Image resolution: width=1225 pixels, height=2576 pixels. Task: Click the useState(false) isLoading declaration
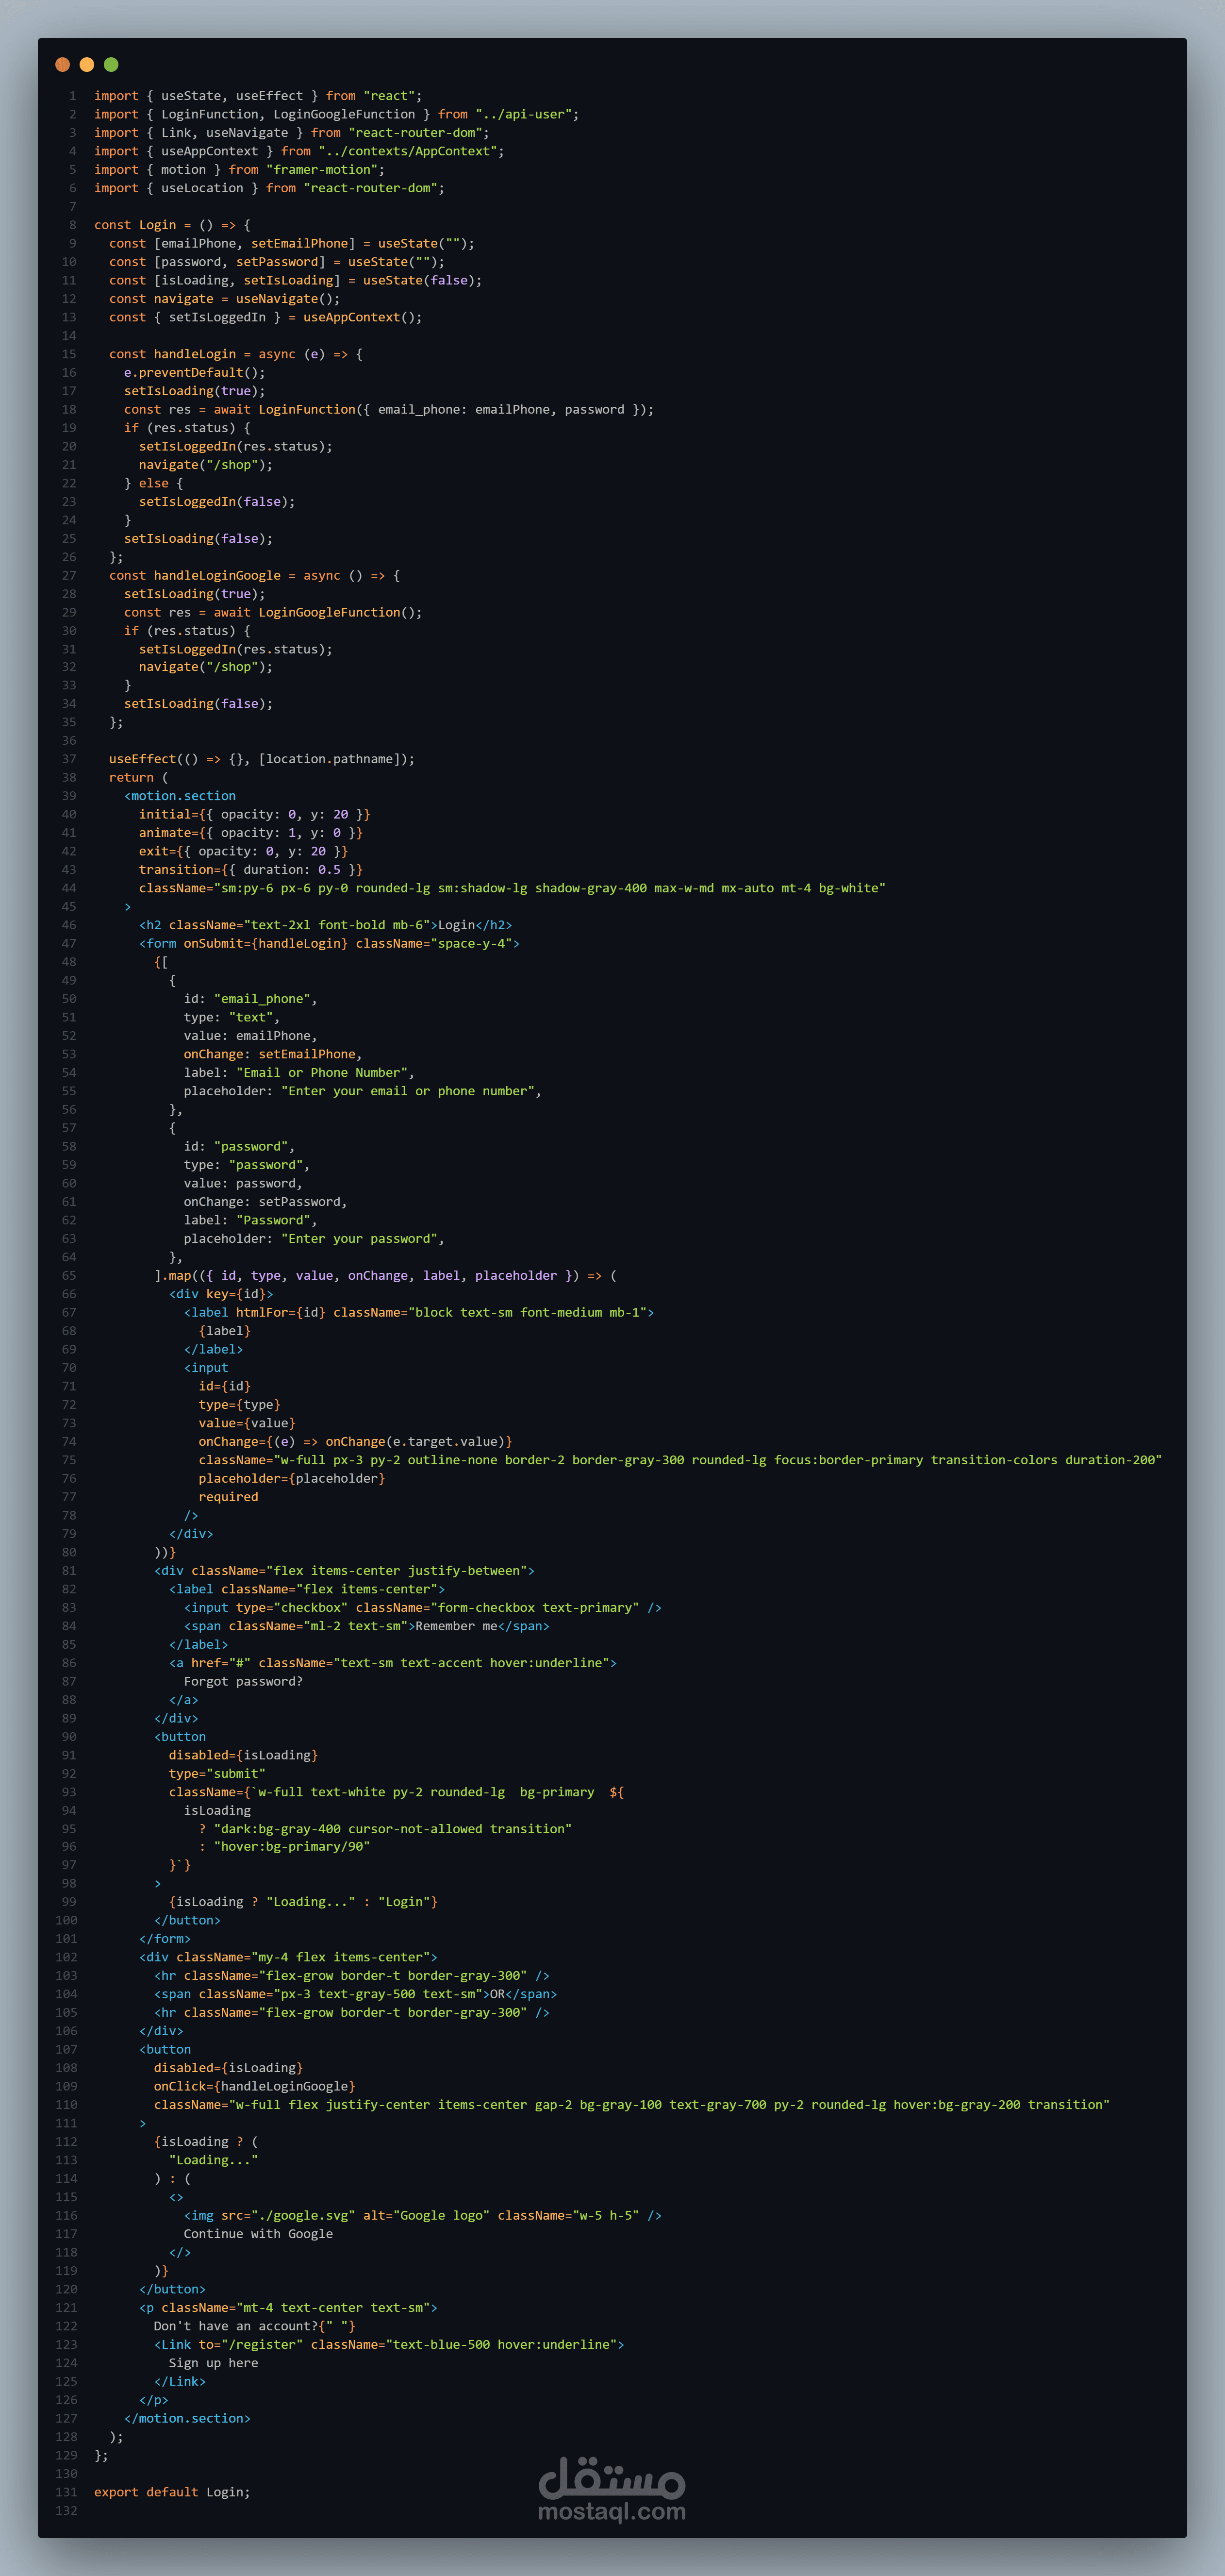click(x=296, y=280)
